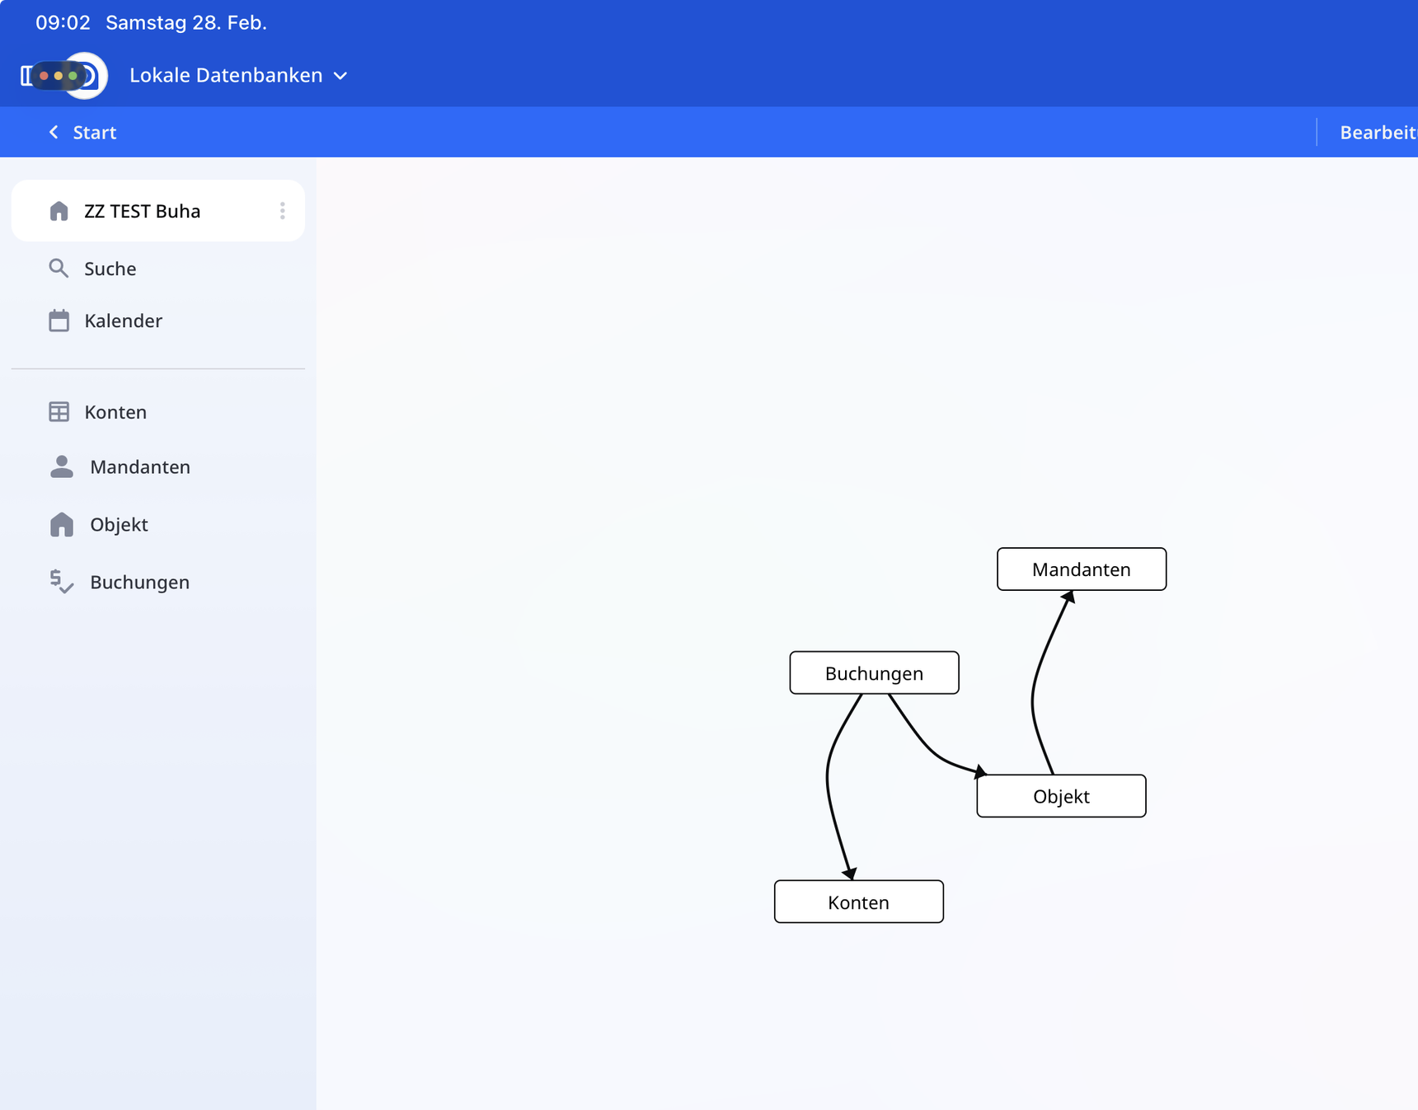Select the Buchungen node in the diagram

[x=874, y=673]
